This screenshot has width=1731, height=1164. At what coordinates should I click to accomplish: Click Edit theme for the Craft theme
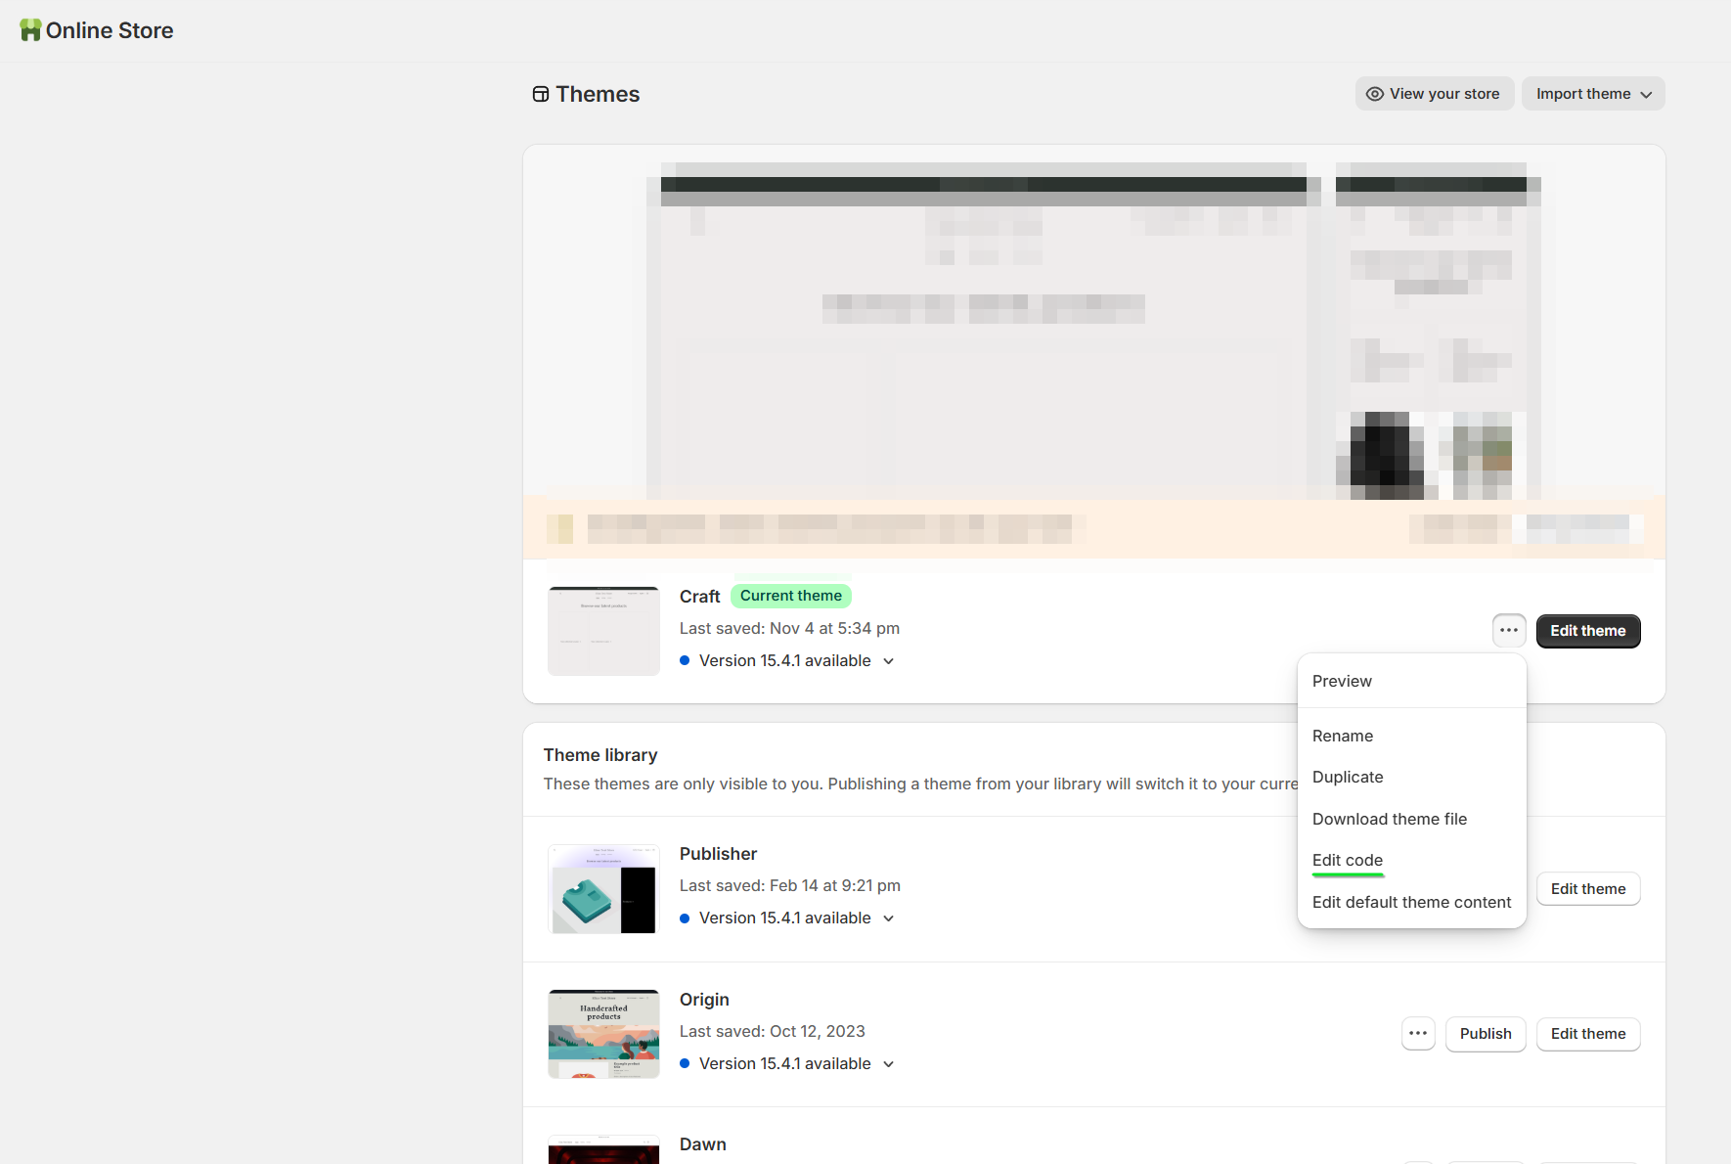coord(1588,631)
